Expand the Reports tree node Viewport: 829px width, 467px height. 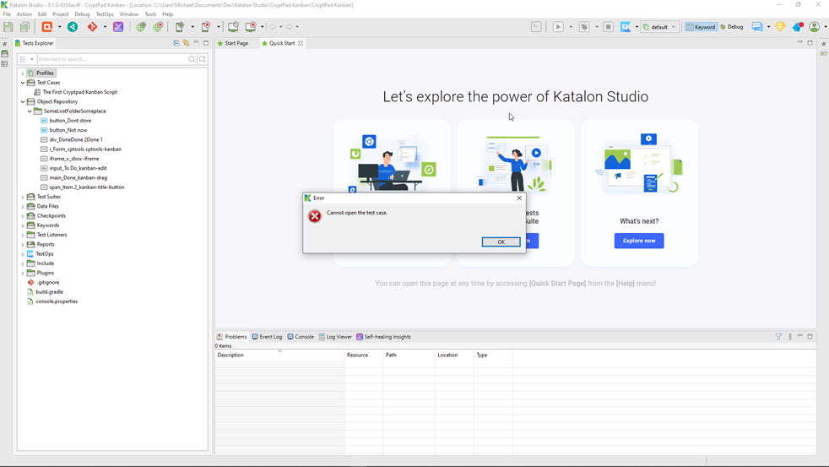pyautogui.click(x=23, y=244)
